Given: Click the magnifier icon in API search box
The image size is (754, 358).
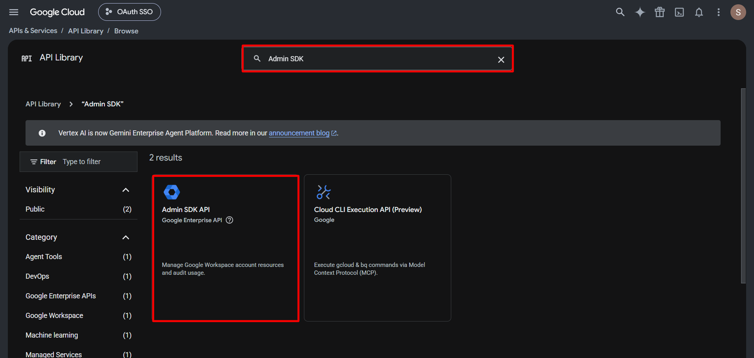Looking at the screenshot, I should tap(257, 58).
